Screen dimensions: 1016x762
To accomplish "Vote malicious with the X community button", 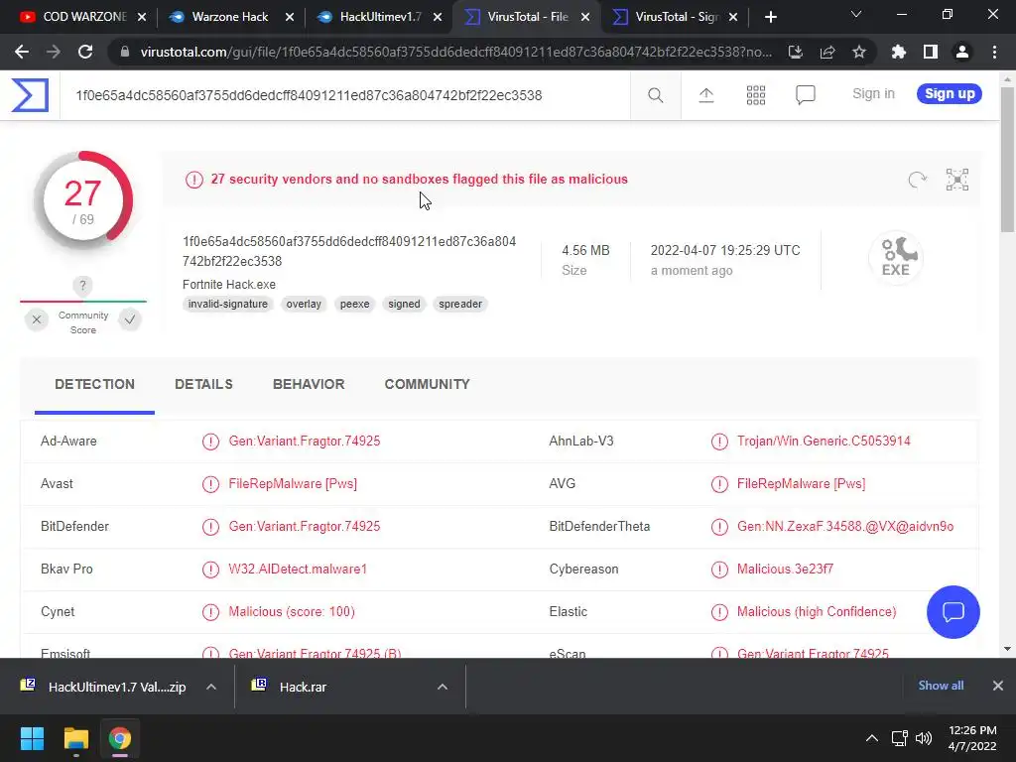I will pyautogui.click(x=37, y=319).
